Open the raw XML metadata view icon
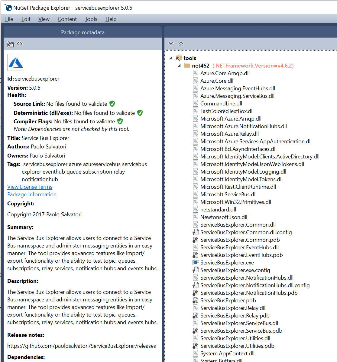Screen dimensions: 337x362 [x=20, y=44]
